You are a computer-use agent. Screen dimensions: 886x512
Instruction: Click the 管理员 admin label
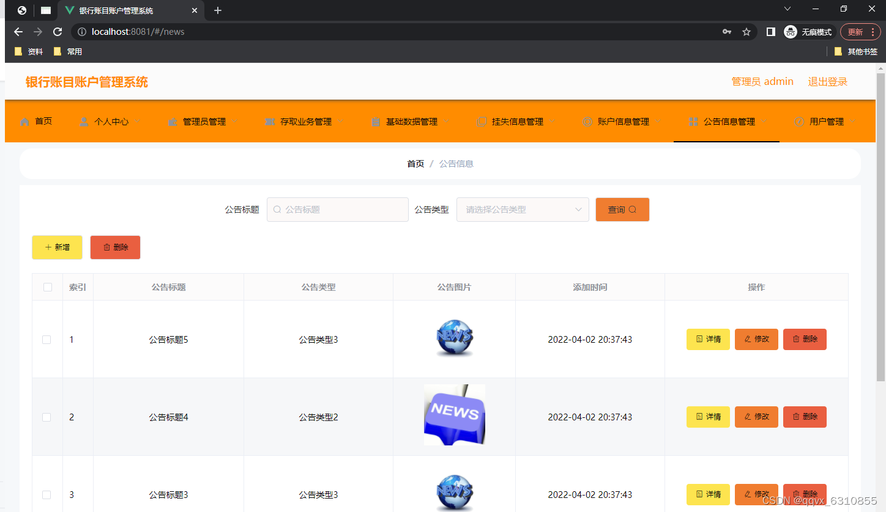(762, 82)
